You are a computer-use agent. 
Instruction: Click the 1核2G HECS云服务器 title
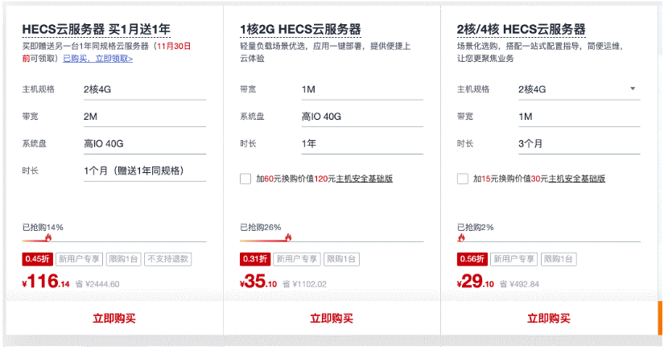point(299,30)
